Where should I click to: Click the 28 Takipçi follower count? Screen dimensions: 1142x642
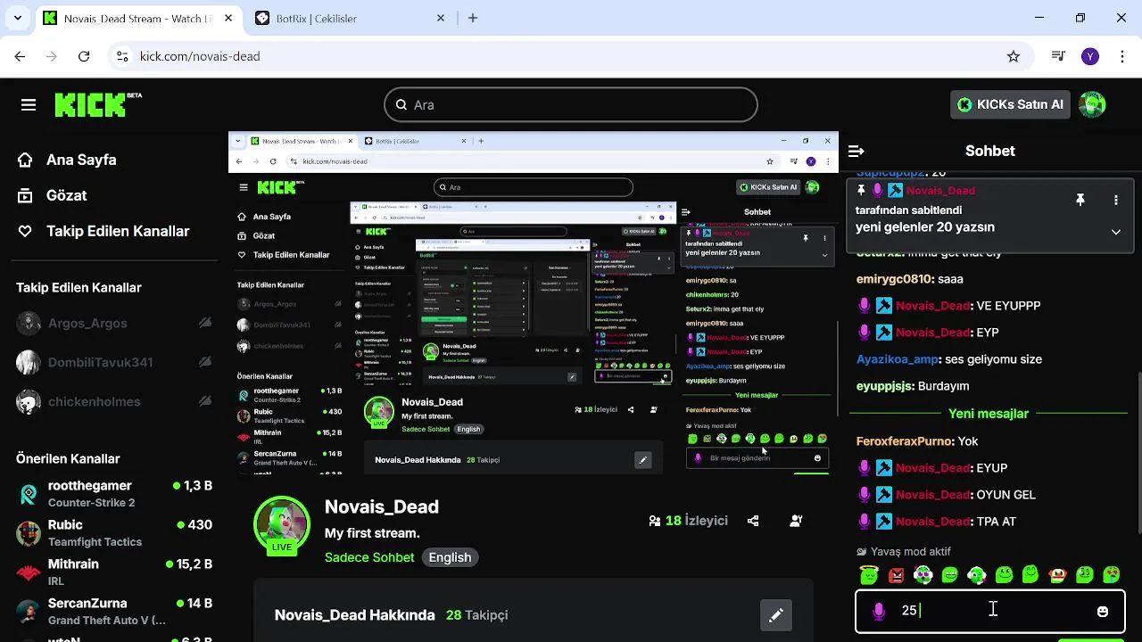(x=476, y=615)
